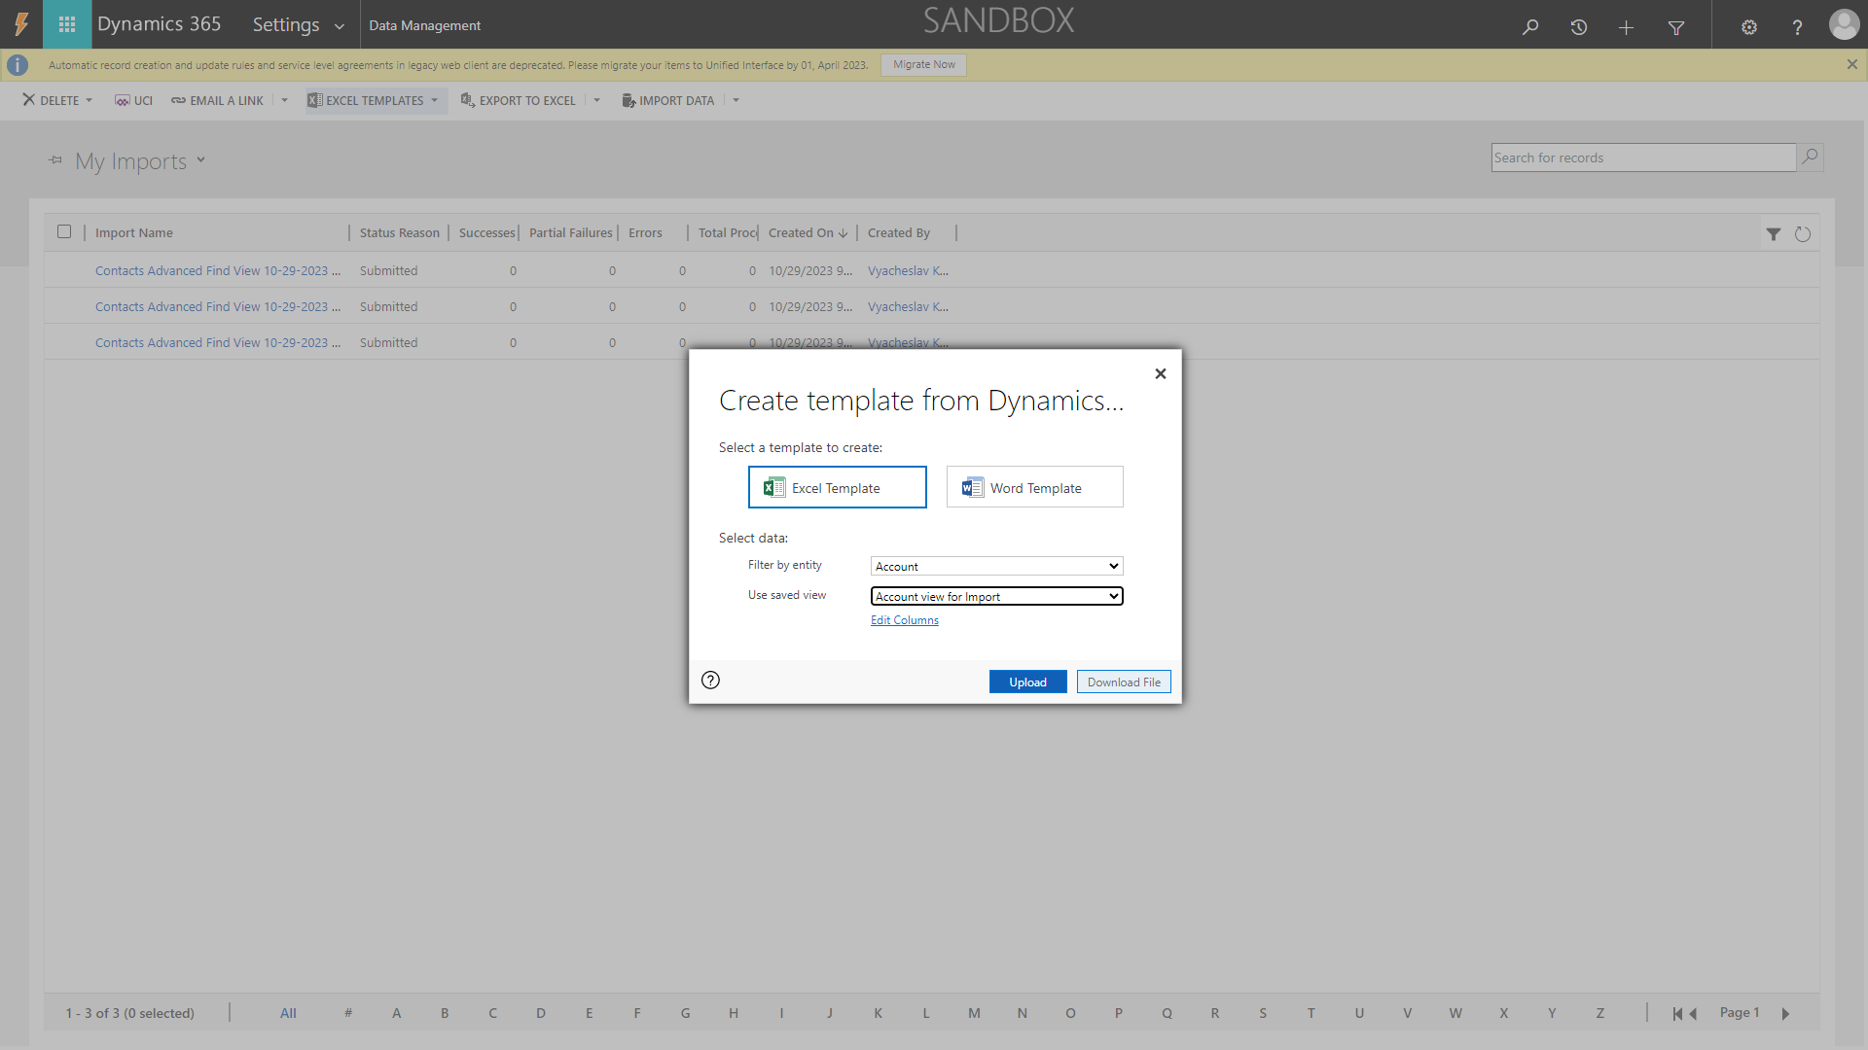Open the Excel Templates menu

click(x=375, y=100)
